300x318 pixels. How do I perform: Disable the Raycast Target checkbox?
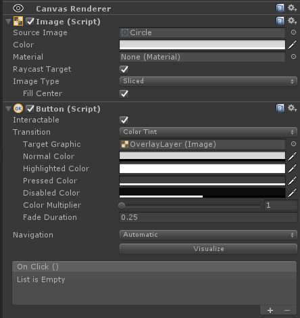(124, 69)
